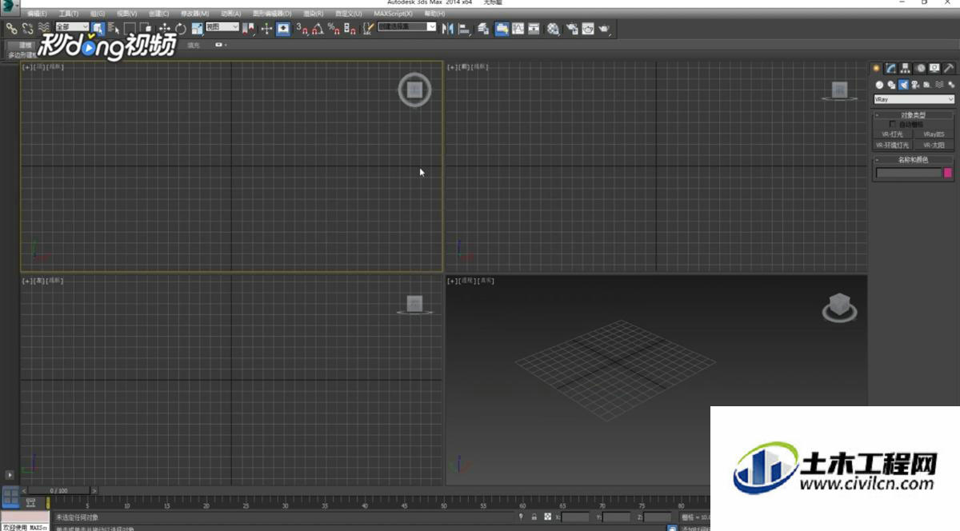This screenshot has height=531, width=960.
Task: Switch to the Create panel tab
Action: pyautogui.click(x=877, y=68)
